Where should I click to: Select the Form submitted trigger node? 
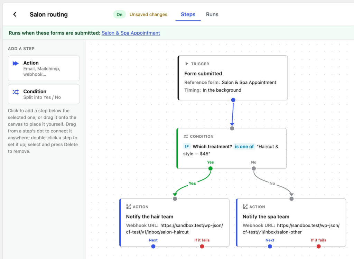(233, 78)
